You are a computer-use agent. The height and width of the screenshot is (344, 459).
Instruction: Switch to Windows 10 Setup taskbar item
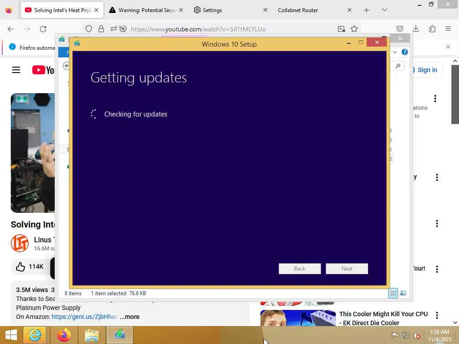(x=120, y=335)
